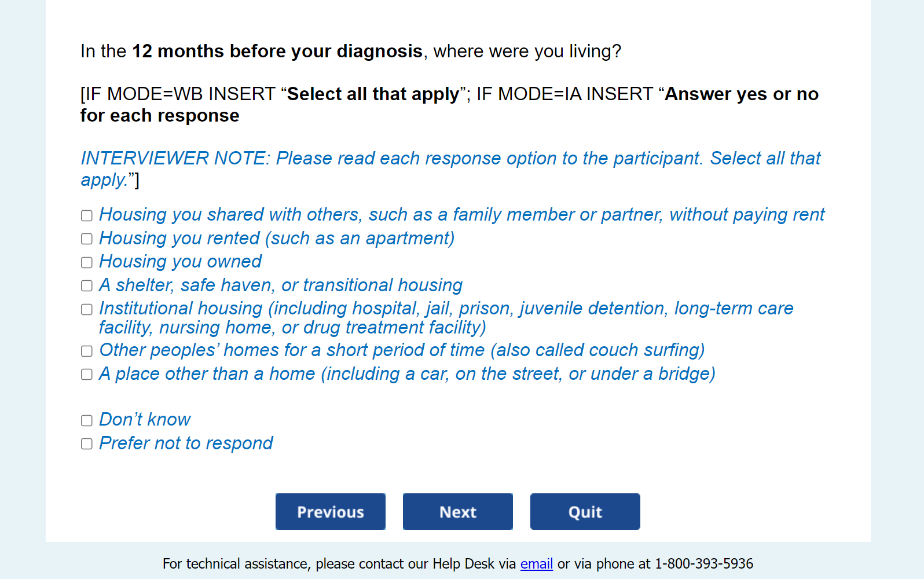Enable the shelter, safe haven checkbox

pyautogui.click(x=87, y=286)
